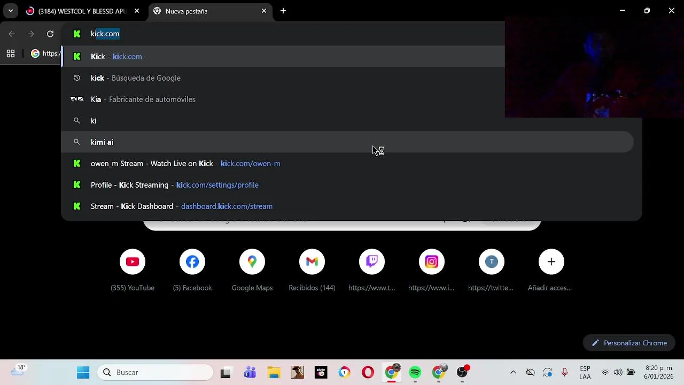Screen dimensions: 684x385
Task: Open the clock showing 8:20 p. m.
Action: pos(659,372)
